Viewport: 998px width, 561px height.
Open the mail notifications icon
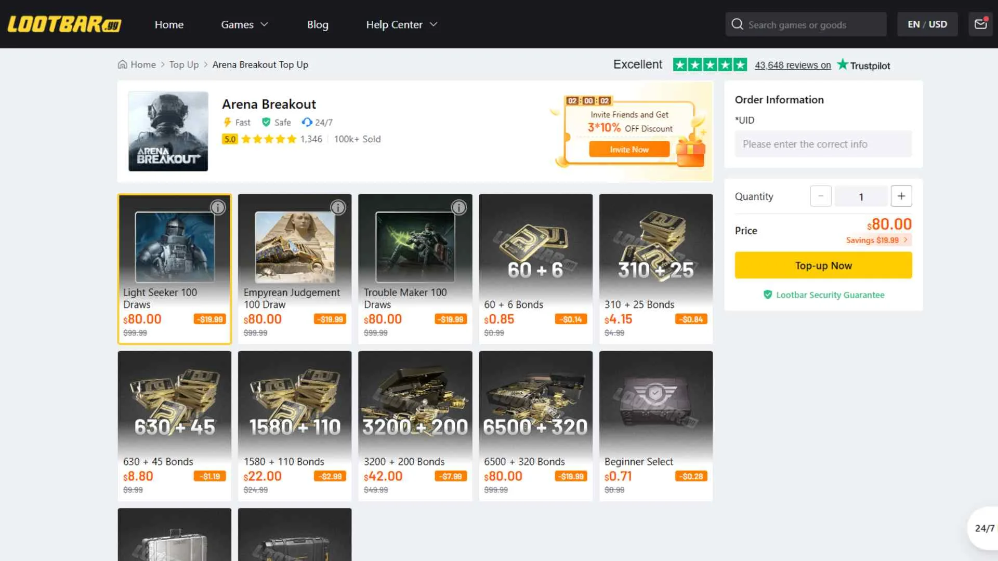(x=980, y=24)
